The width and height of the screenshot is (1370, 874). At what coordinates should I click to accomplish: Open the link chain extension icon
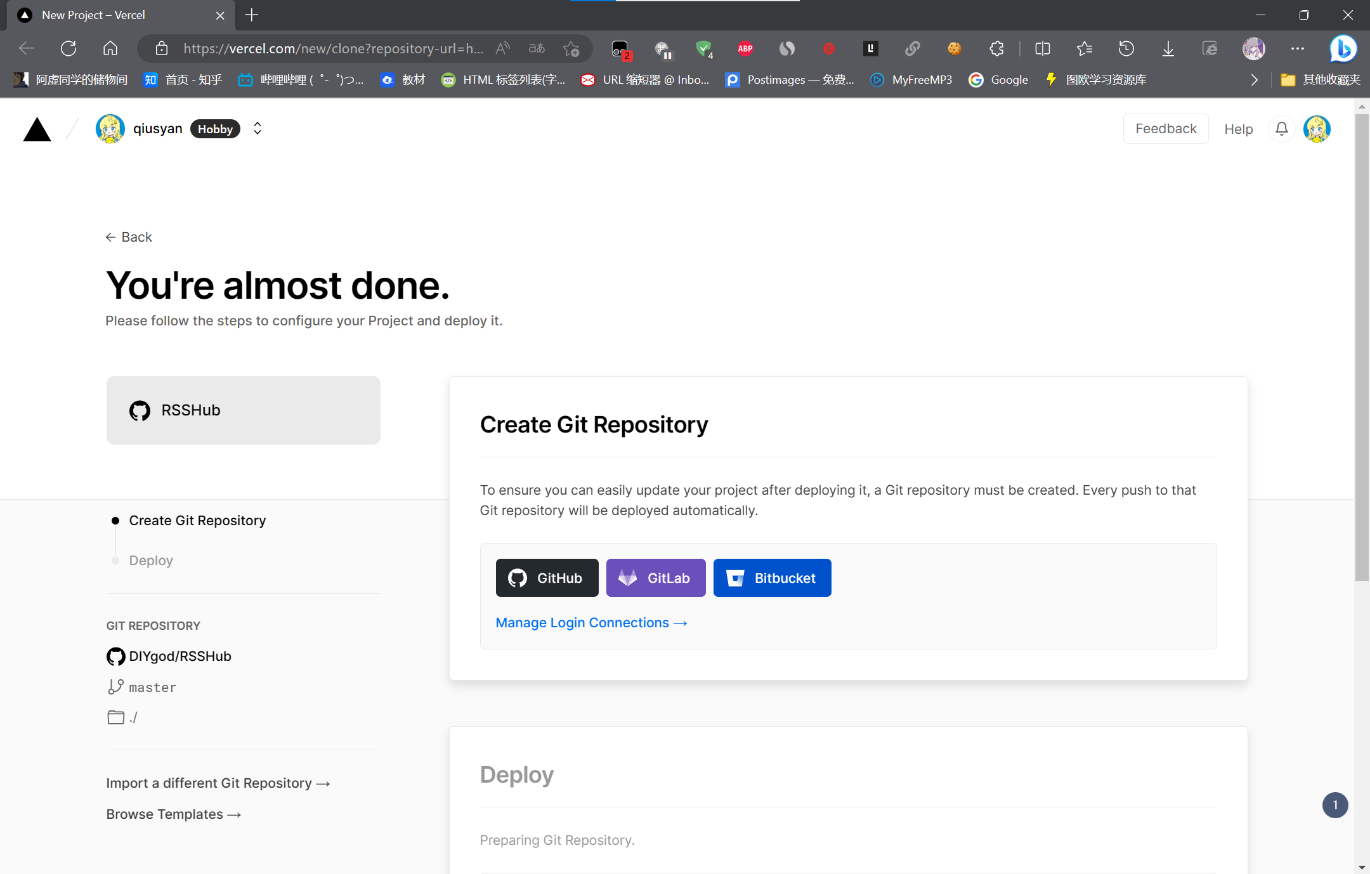click(x=913, y=48)
